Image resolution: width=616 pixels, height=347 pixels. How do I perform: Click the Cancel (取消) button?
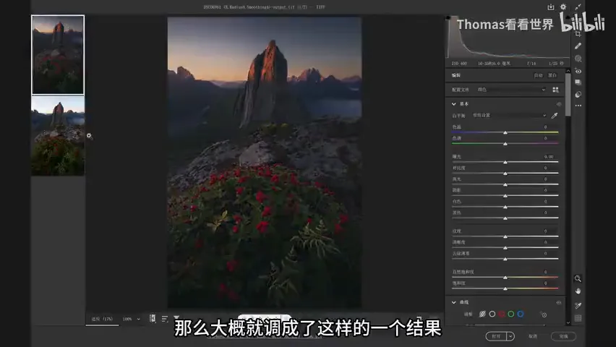click(533, 336)
